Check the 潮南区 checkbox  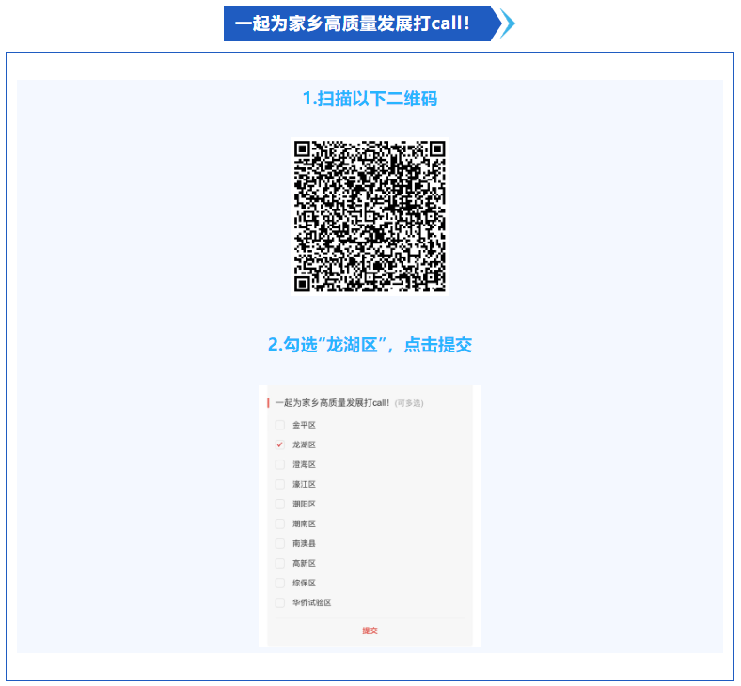tap(280, 523)
